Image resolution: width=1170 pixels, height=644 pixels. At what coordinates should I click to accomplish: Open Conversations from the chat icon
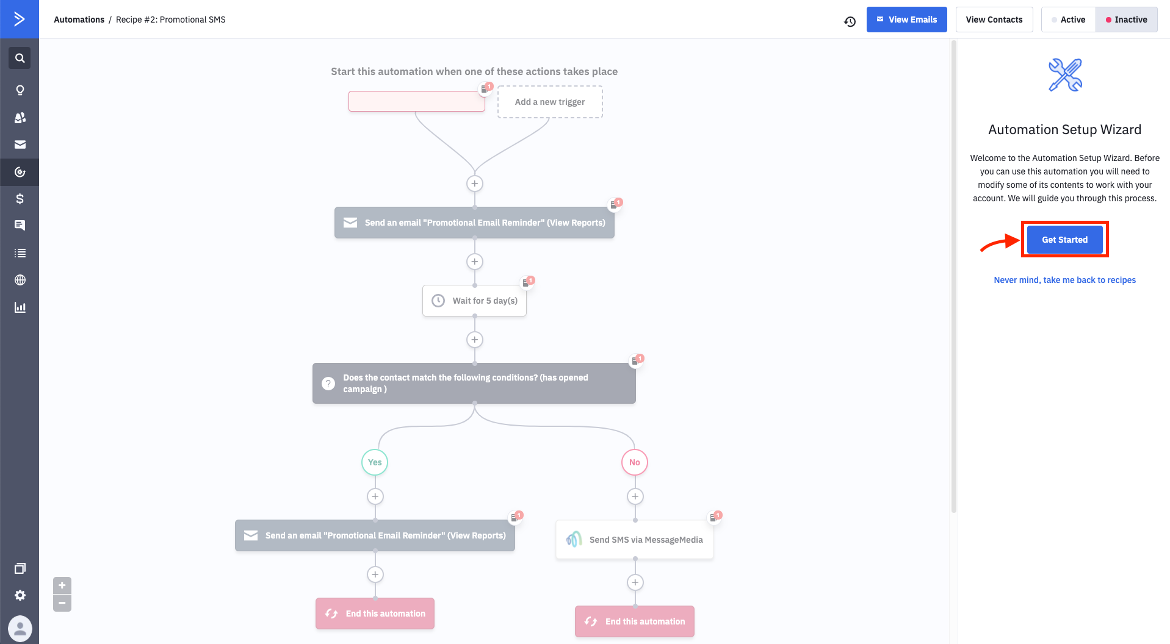click(x=20, y=225)
